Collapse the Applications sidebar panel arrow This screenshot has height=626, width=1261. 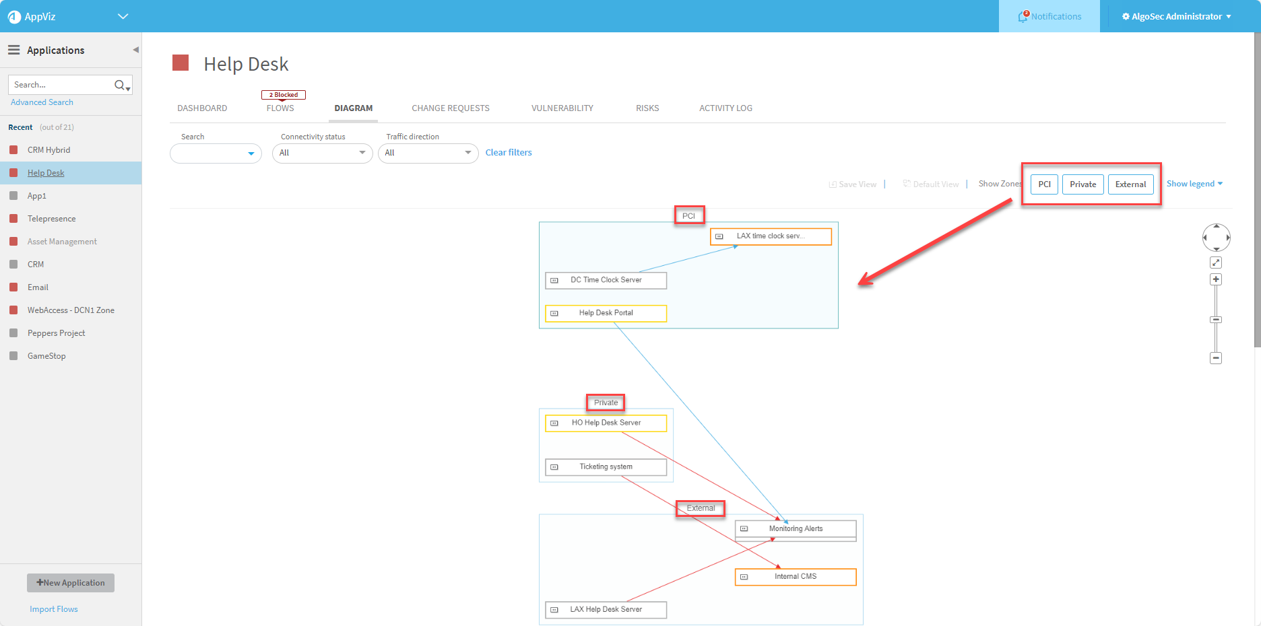135,50
